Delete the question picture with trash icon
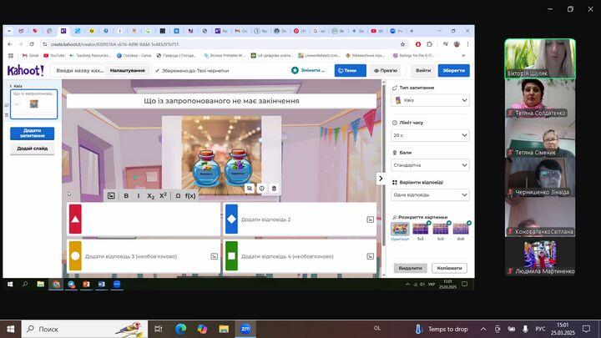This screenshot has height=338, width=601. pos(274,188)
